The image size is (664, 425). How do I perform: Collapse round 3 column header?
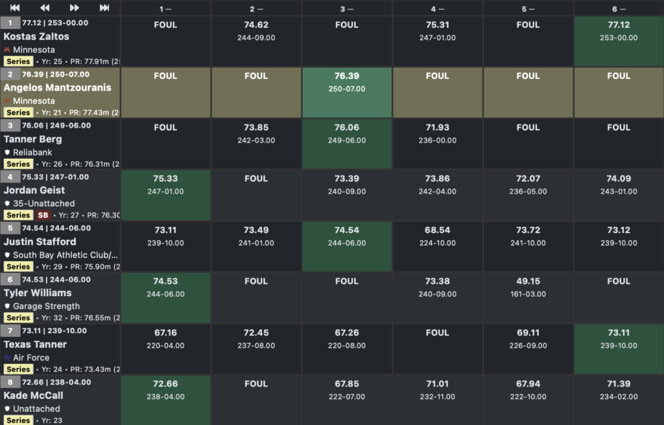click(x=347, y=9)
